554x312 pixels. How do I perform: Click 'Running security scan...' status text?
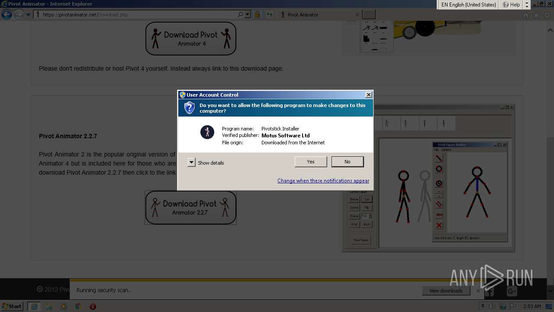click(x=104, y=290)
